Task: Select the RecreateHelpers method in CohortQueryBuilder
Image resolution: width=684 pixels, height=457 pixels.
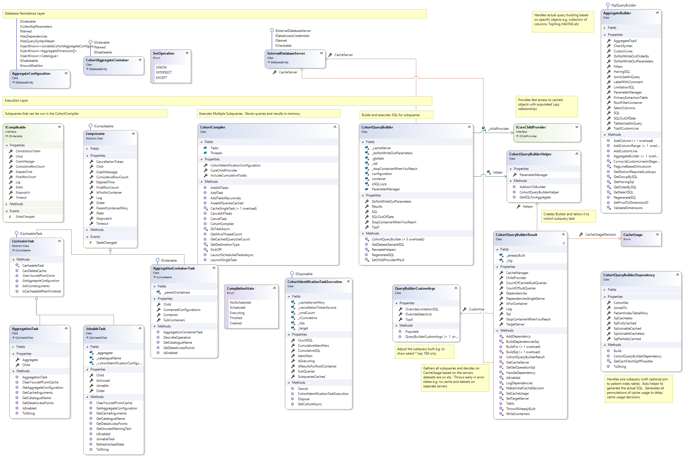Action: (384, 250)
